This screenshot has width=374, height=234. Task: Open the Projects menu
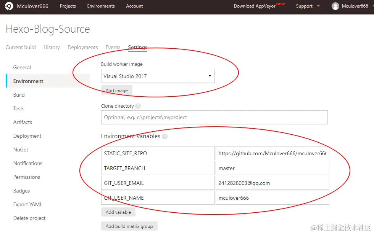tap(68, 6)
